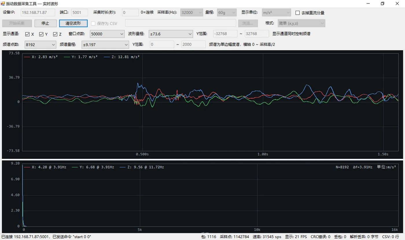Click the 已连接 192.168.71.87:5001 status message
This screenshot has height=240, width=405.
[x=46, y=237]
